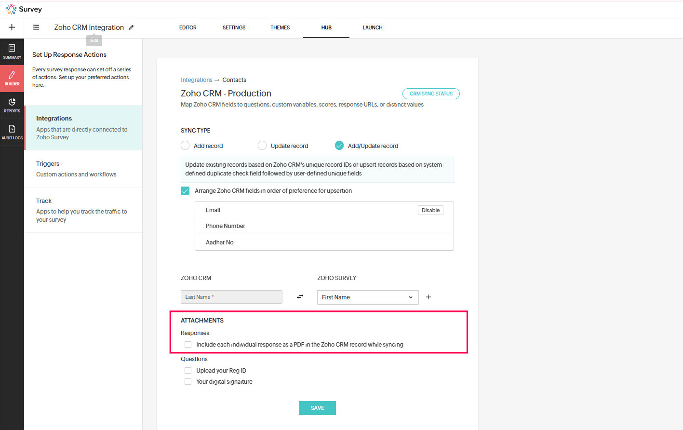Viewport: 683px width, 430px height.
Task: Click the plus icon to create new survey
Action: click(12, 27)
